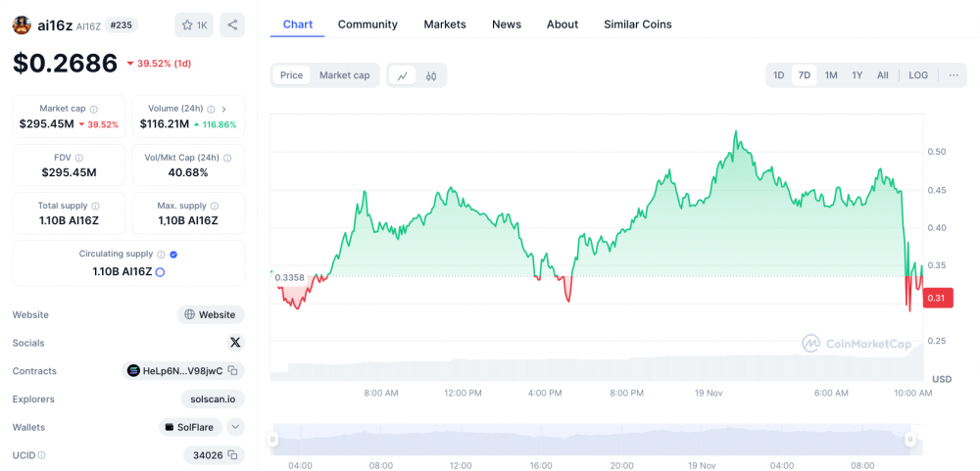Screen dimensions: 980x471
Task: Grab the left handle of chart range slider
Action: [x=273, y=441]
